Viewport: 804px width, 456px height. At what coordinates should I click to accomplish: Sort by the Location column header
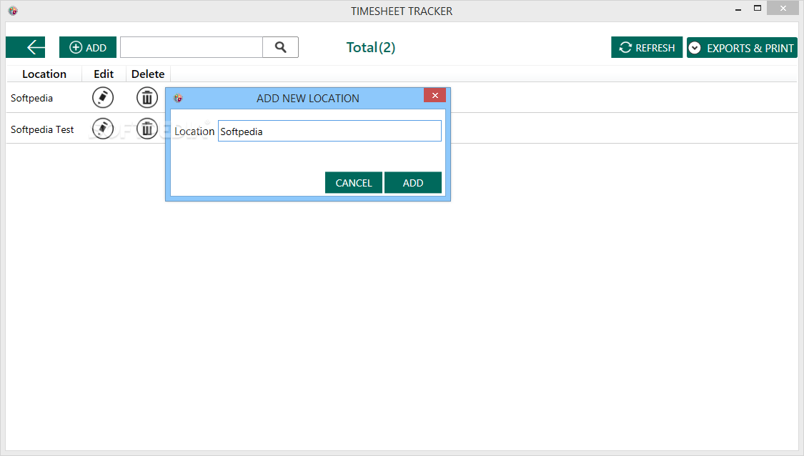pyautogui.click(x=44, y=74)
